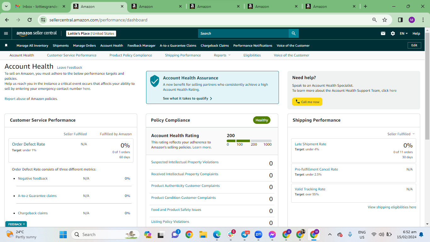Screen dimensions: 430x242
Task: Open Manage All Inventory in the nav bar
Action: (32, 45)
